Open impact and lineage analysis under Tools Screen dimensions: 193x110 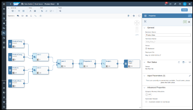coord(60,11)
